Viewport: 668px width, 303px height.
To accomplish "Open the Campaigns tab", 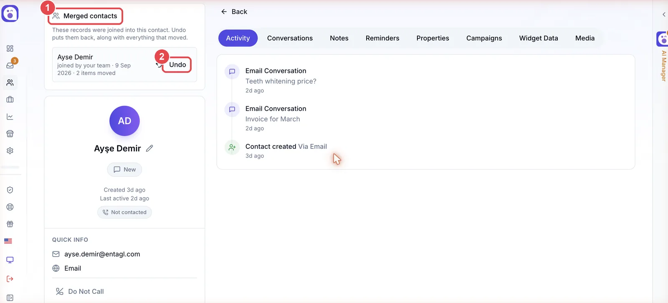I will [484, 38].
